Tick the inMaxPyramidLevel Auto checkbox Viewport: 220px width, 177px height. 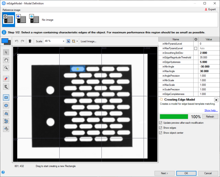click(x=196, y=48)
